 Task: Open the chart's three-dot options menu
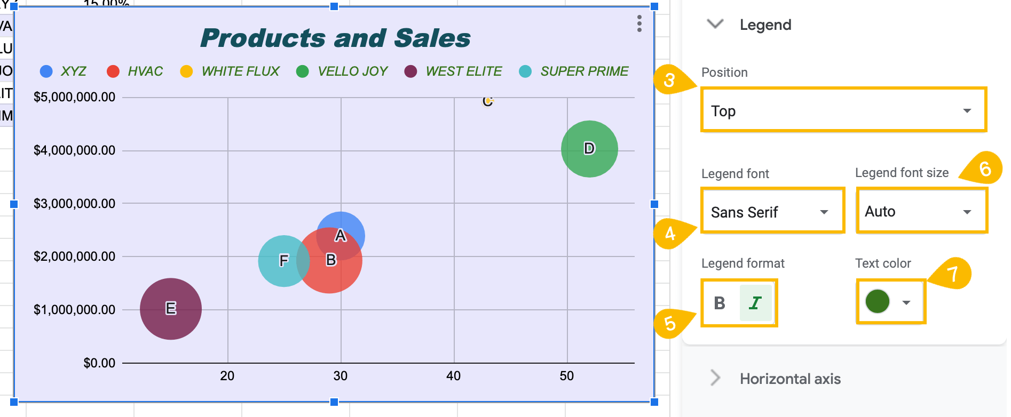pos(638,24)
